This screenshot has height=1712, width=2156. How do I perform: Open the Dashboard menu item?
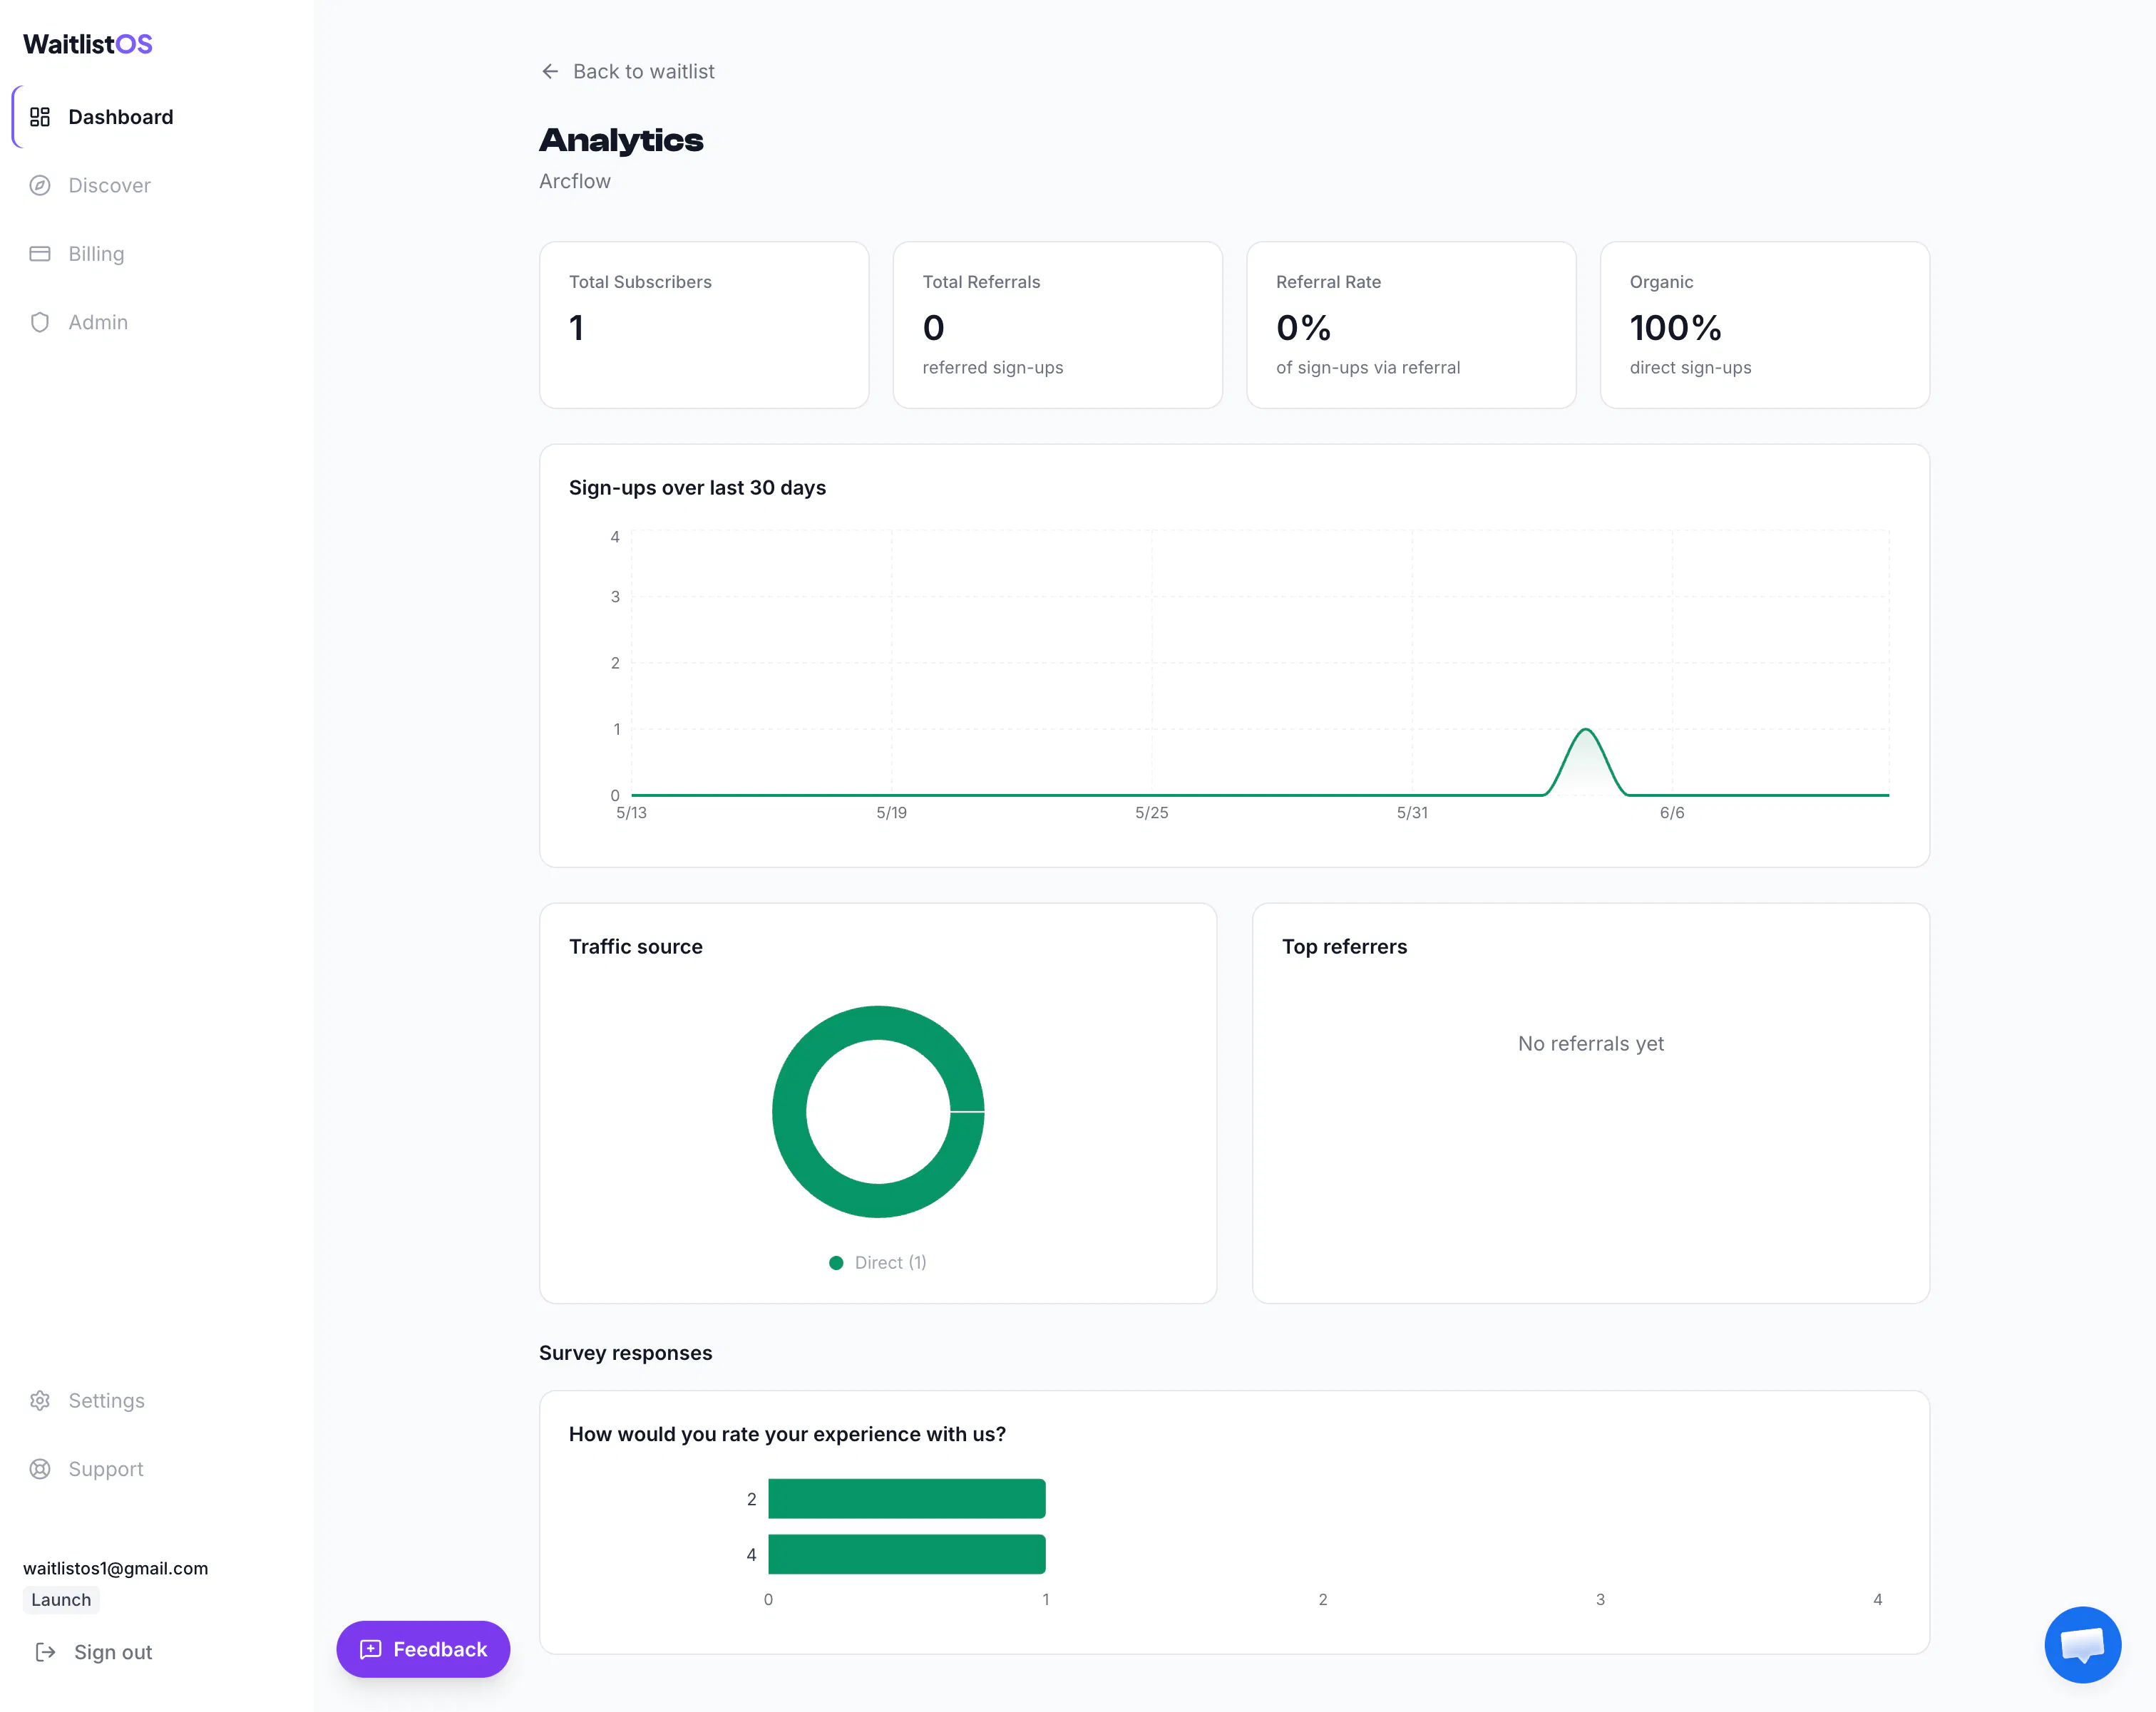pyautogui.click(x=157, y=117)
